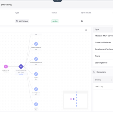Screen dimensions: 113x113
Task: Select the Atlassian-MCP-Server row
Action: coord(103,36)
